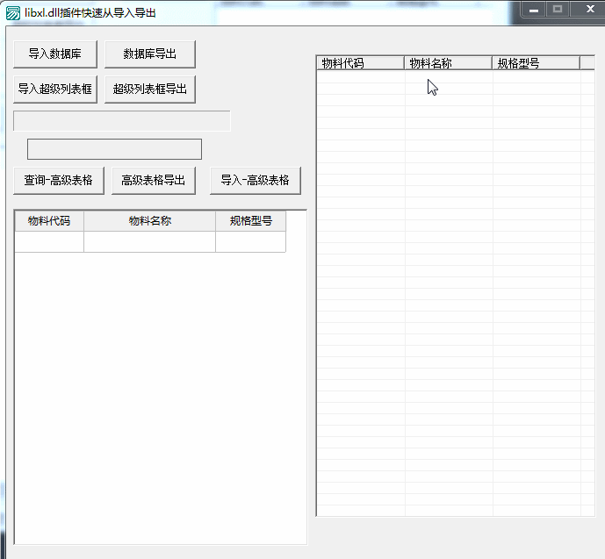Minimize the libxl.dll window

click(x=534, y=10)
